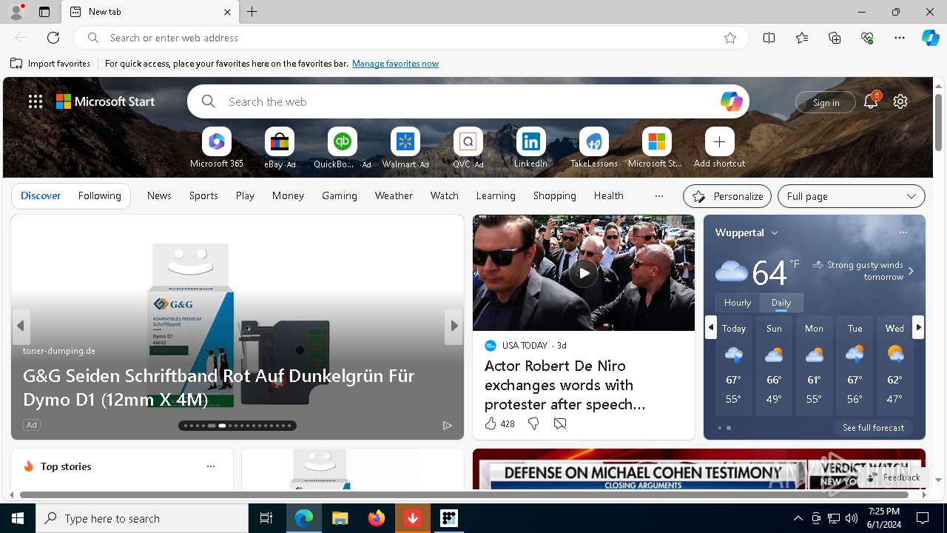Open the split screen button

click(x=769, y=38)
